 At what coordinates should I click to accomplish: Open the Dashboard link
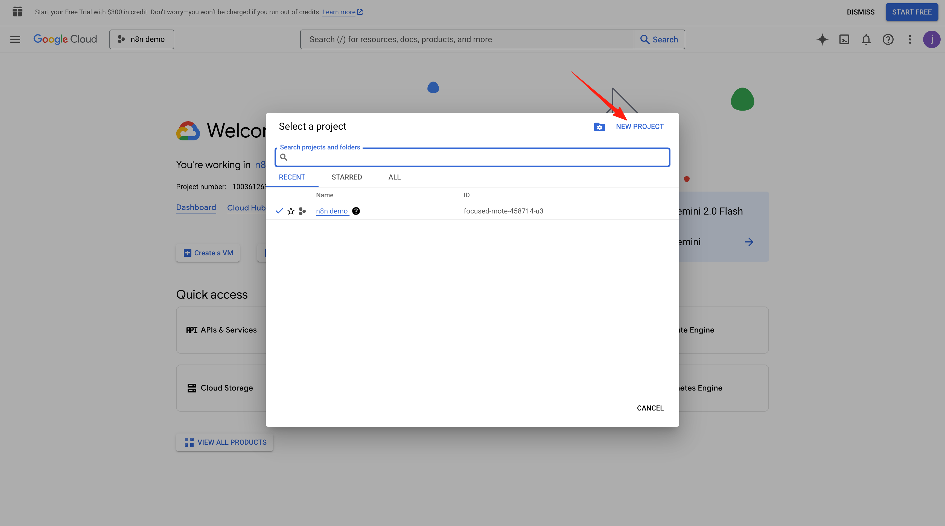(x=196, y=207)
